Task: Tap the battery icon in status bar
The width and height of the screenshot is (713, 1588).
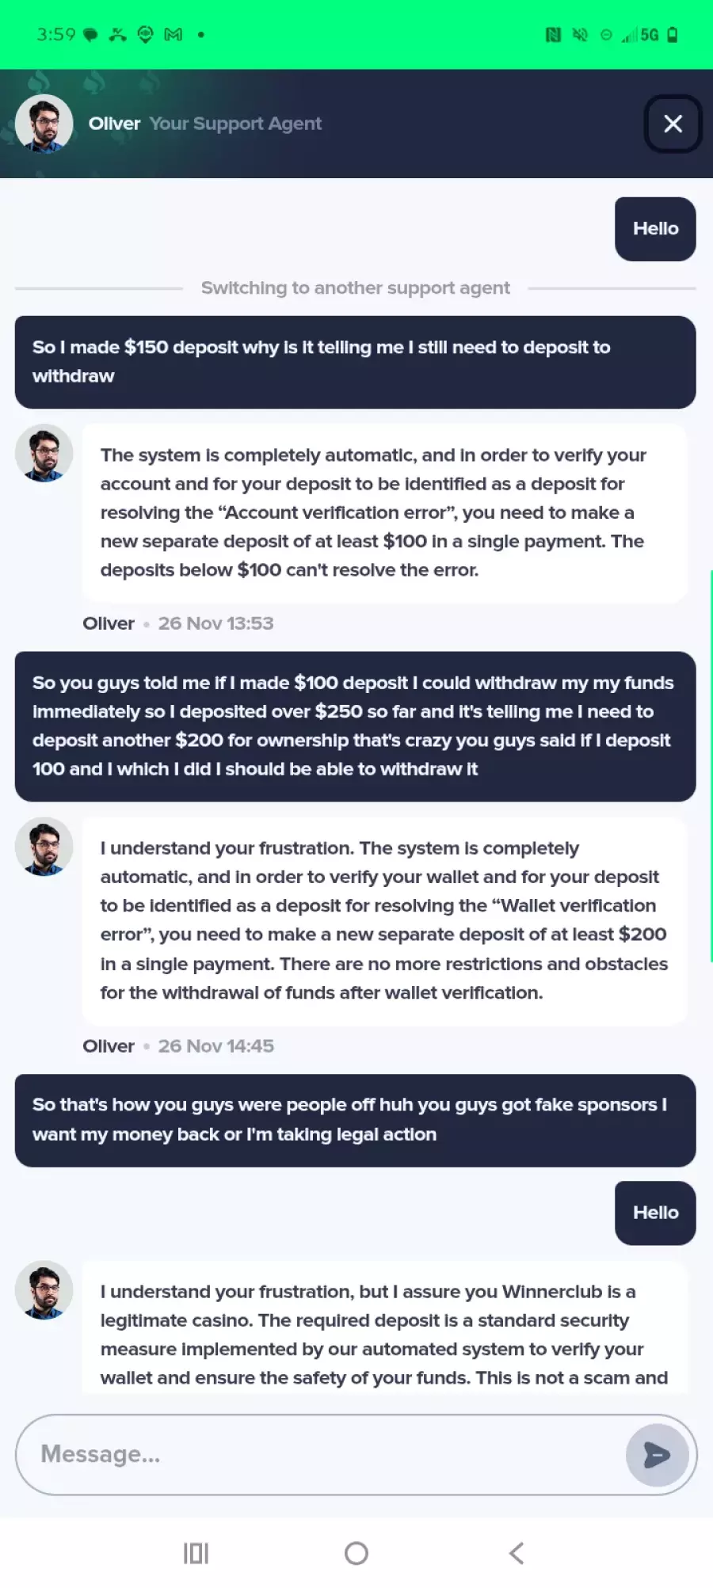Action: (673, 35)
